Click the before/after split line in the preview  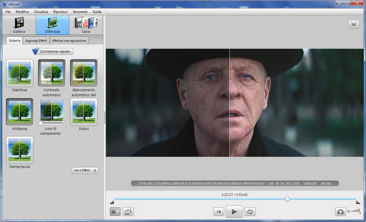230,103
